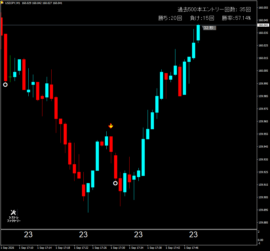Select the 32 秒 countdown label
Image resolution: width=270 pixels, height=251 pixels.
pos(209,28)
